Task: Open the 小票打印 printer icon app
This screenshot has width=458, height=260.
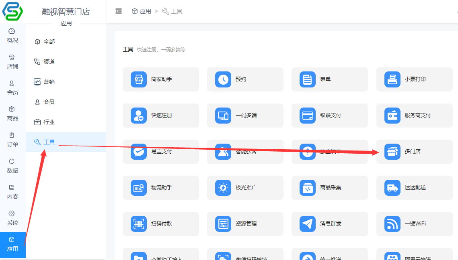Action: [414, 79]
